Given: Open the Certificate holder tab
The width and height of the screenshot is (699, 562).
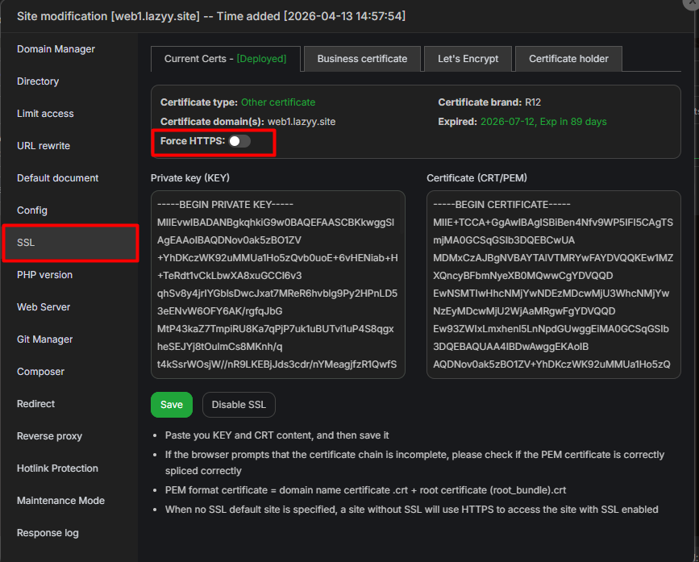Looking at the screenshot, I should point(568,59).
